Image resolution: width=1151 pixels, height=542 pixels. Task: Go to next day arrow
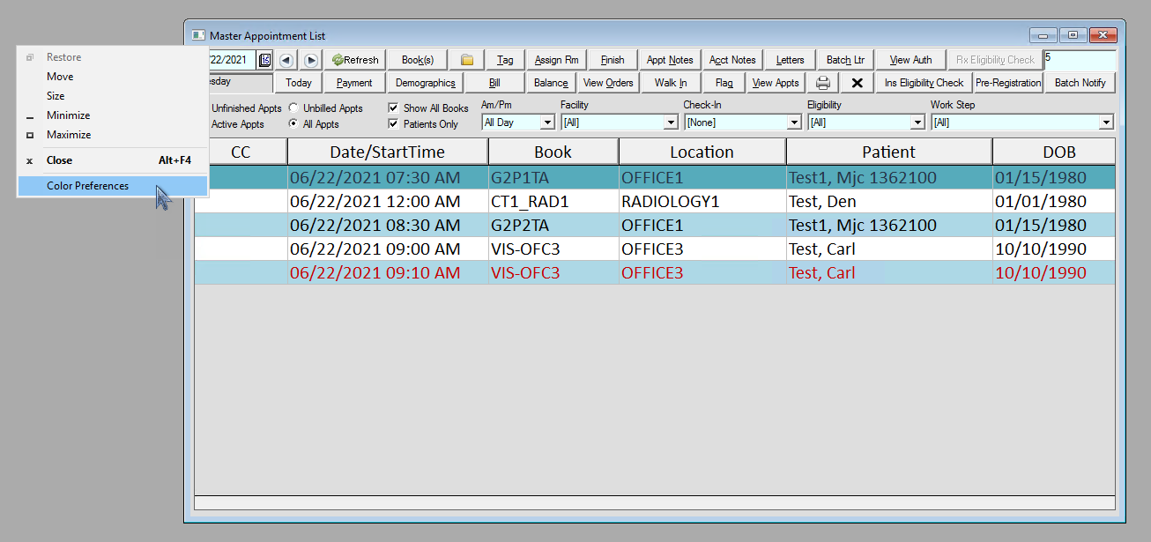pyautogui.click(x=311, y=60)
